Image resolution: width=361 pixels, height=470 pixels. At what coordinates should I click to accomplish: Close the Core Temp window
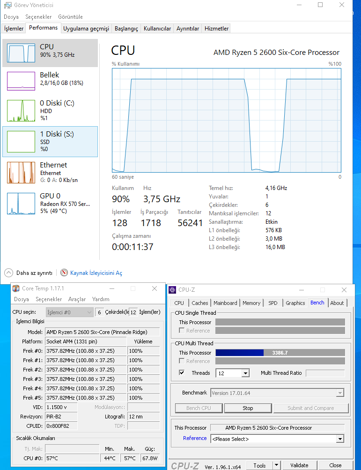(x=155, y=288)
